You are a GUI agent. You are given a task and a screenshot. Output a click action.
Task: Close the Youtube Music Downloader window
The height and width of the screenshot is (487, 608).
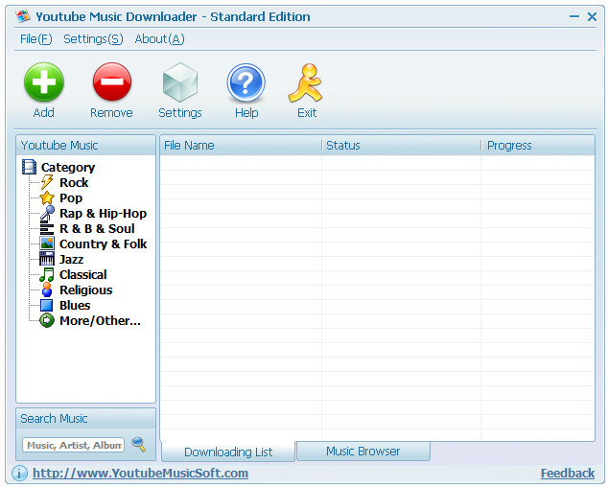pyautogui.click(x=592, y=16)
